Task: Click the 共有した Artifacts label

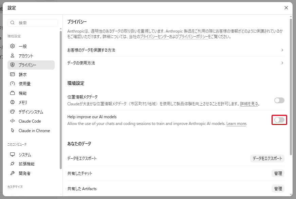Action: point(82,188)
